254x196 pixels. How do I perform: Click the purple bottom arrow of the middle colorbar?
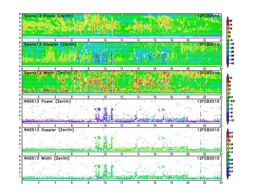[x=227, y=123]
